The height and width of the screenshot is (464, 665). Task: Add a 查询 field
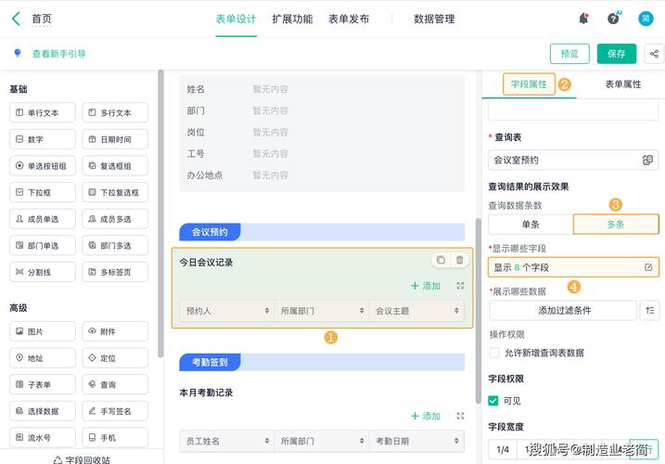click(x=115, y=384)
